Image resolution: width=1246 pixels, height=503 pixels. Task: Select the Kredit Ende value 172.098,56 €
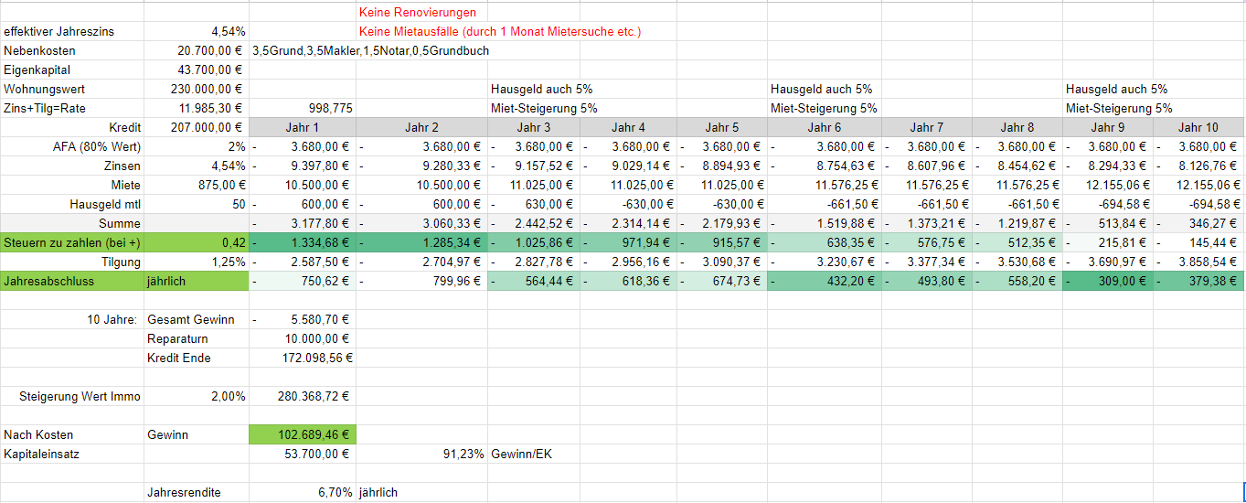tap(303, 358)
